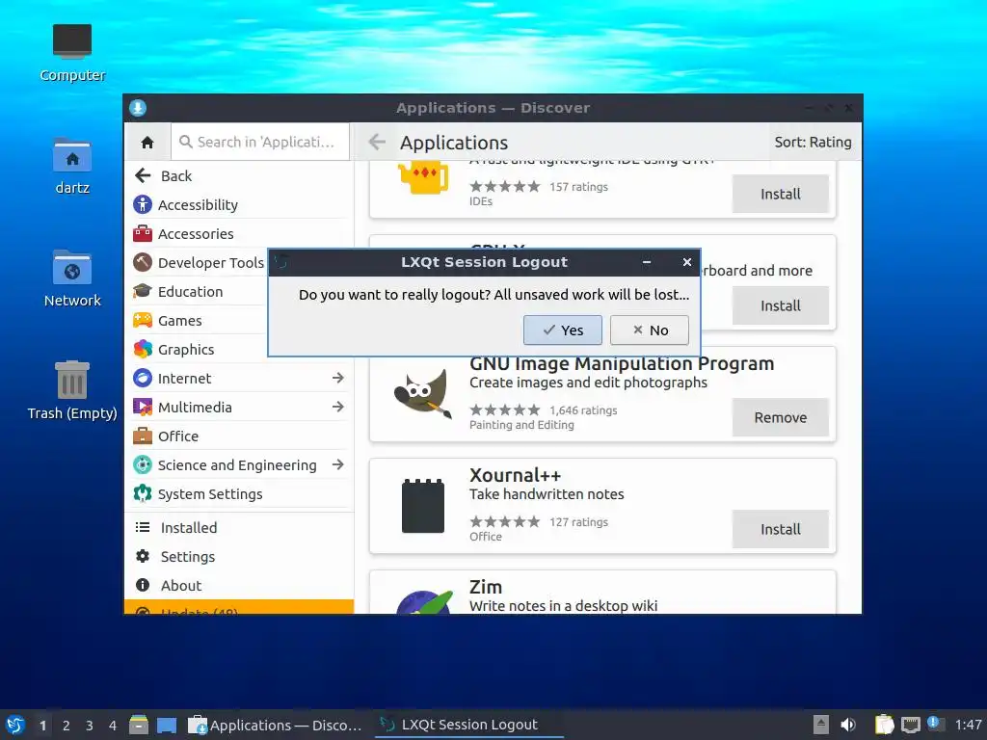Expand the Internet category arrow
The height and width of the screenshot is (740, 987).
338,378
